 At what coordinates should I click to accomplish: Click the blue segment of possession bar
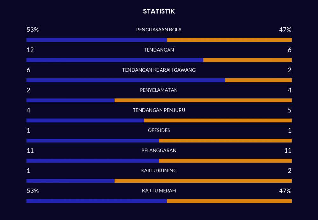point(97,40)
